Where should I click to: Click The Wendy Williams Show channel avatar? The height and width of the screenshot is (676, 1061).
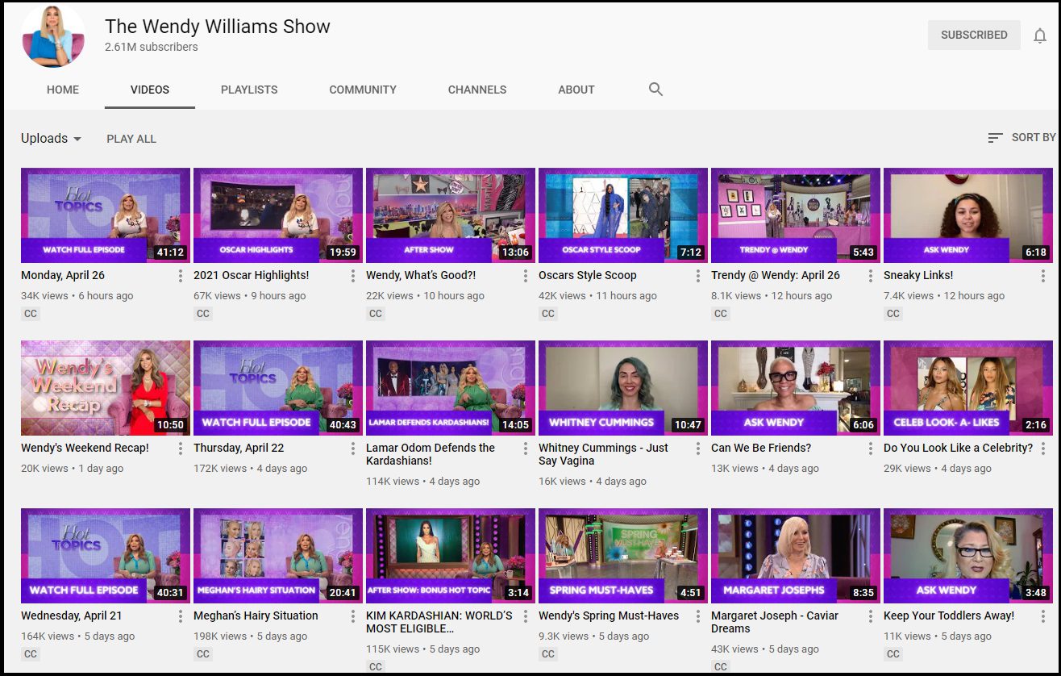(x=54, y=35)
